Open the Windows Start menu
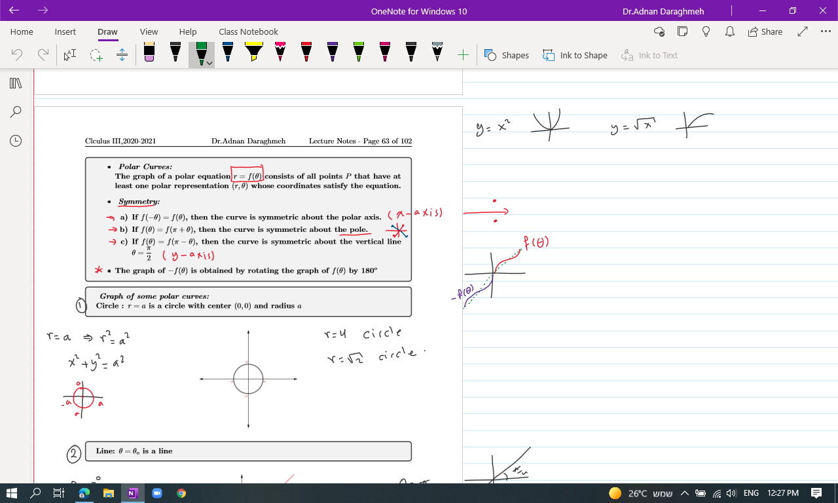 coord(12,493)
